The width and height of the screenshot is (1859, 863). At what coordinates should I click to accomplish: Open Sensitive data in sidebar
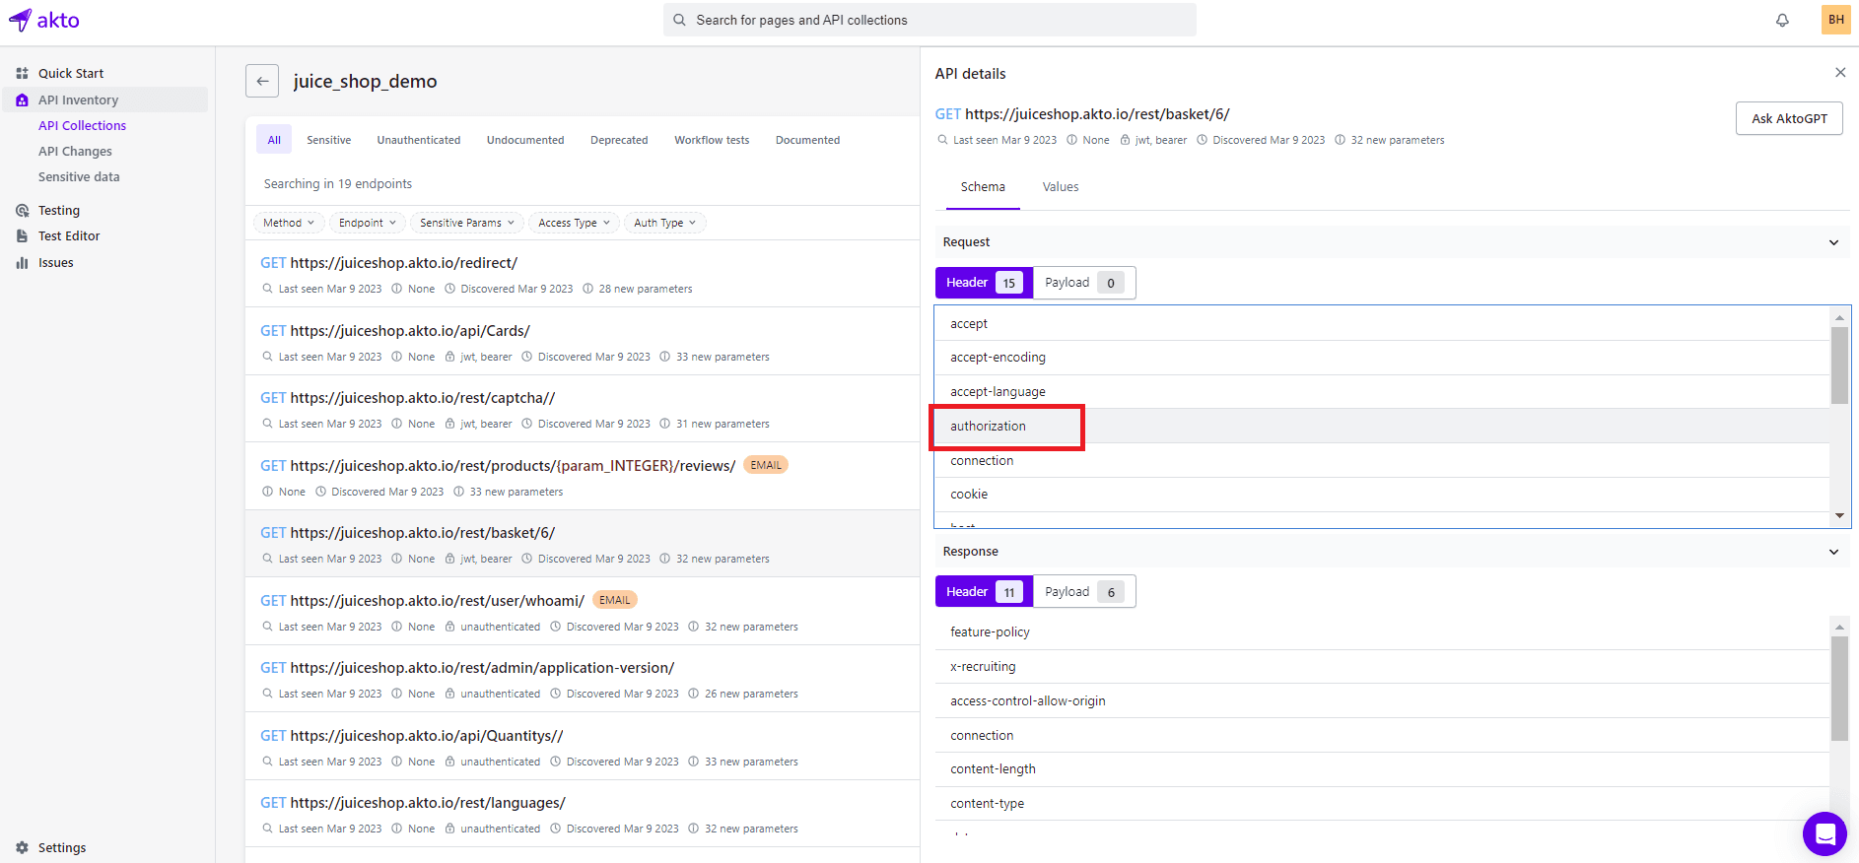79,176
